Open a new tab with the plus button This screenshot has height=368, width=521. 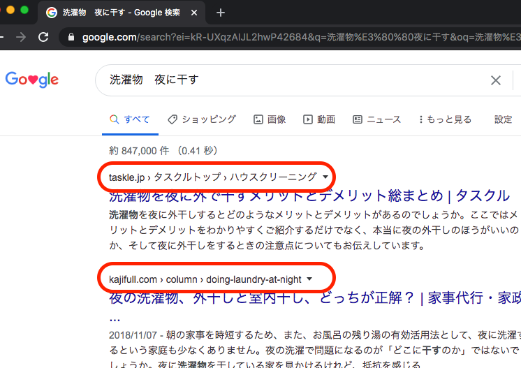coord(220,13)
